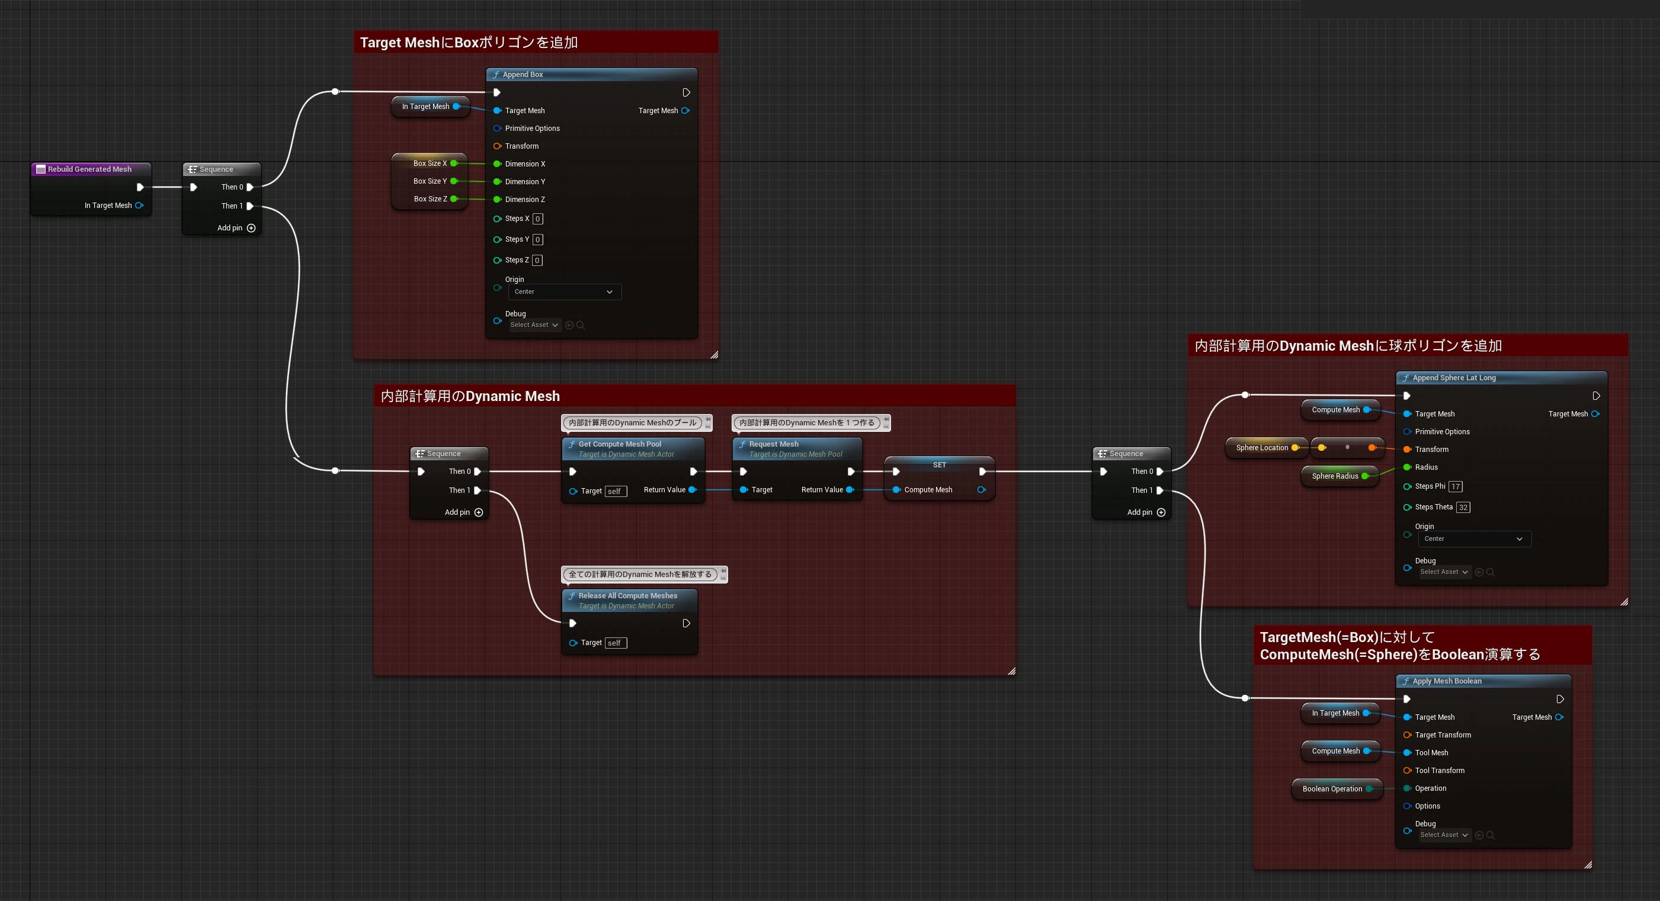Viewport: 1660px width, 901px height.
Task: Click output pin of SET Compute Mesh node
Action: [982, 490]
